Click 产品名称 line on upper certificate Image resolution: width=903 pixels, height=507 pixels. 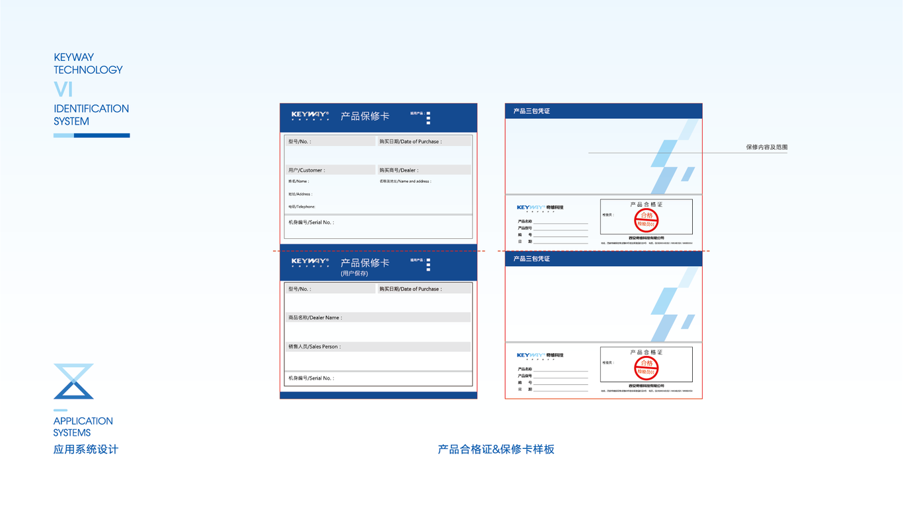point(553,222)
